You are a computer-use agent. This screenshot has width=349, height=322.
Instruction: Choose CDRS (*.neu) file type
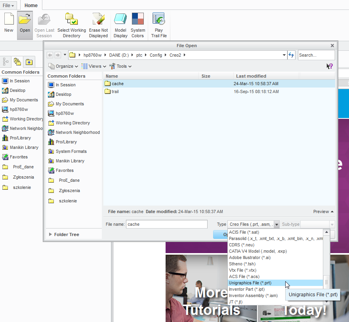275,245
